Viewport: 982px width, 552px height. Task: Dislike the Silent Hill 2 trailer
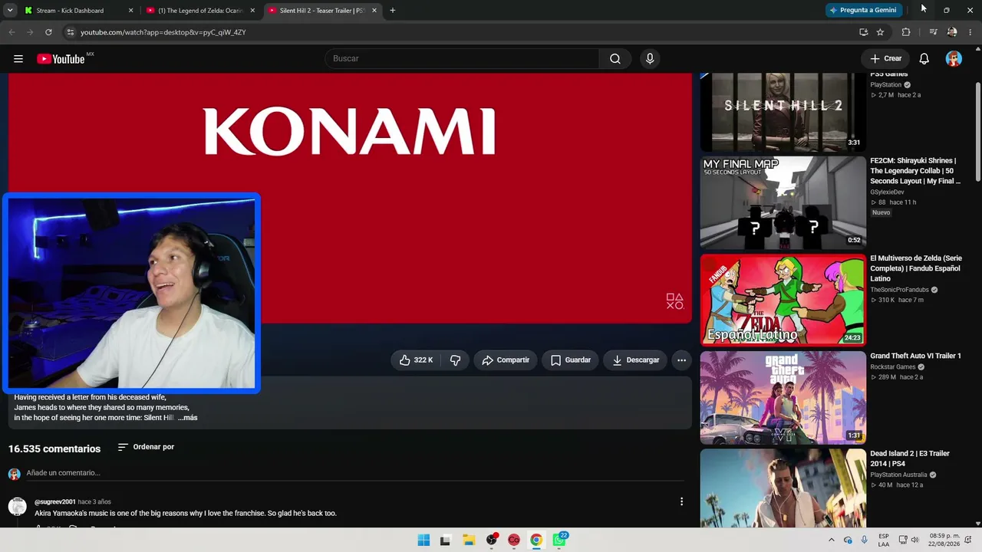pyautogui.click(x=455, y=360)
